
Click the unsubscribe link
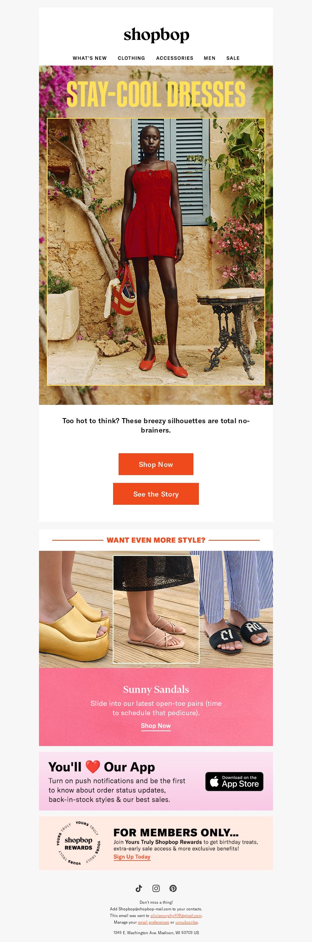click(x=186, y=922)
